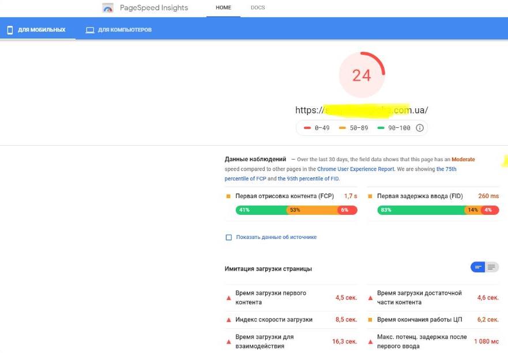
Task: Open the HOME tab
Action: pos(223,7)
